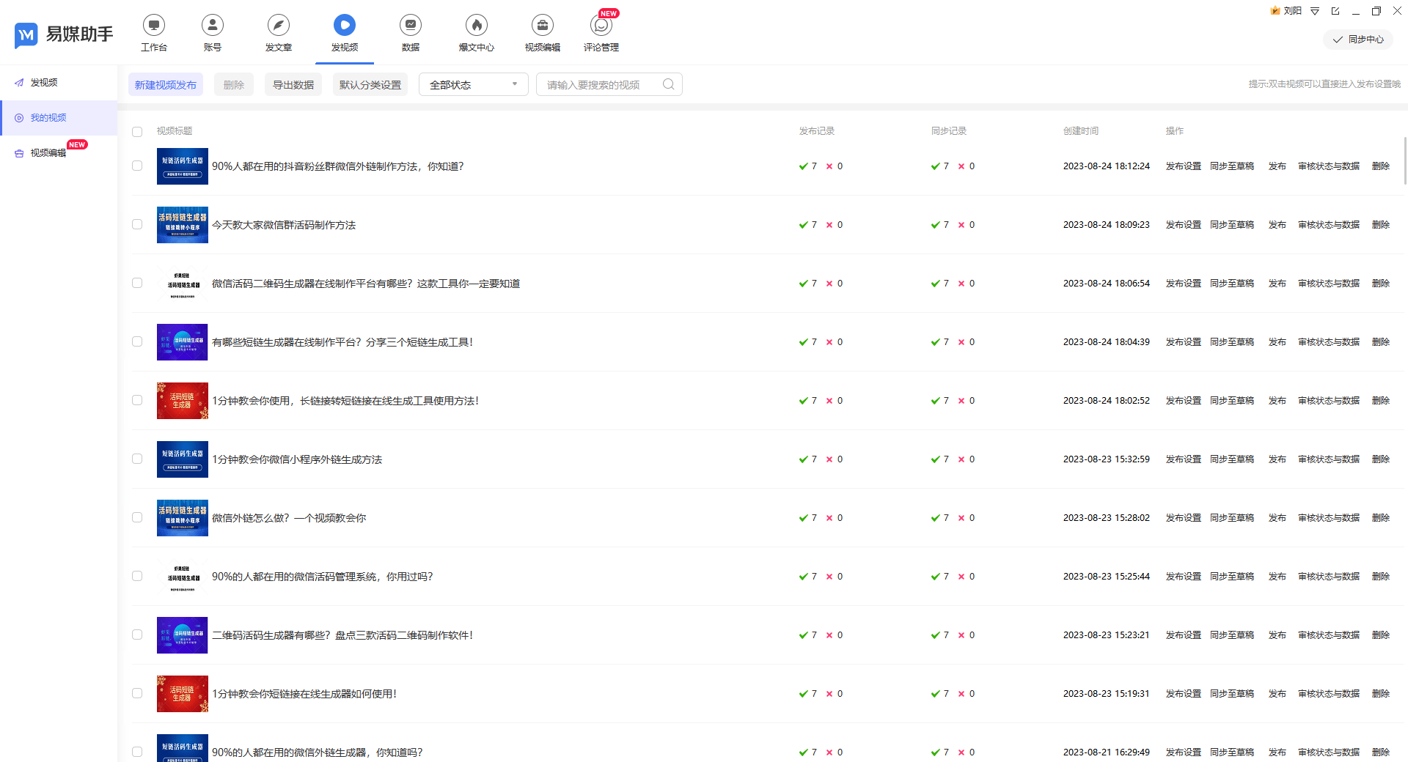Toggle the select-all checkbox in the header
The height and width of the screenshot is (762, 1408).
(x=137, y=132)
